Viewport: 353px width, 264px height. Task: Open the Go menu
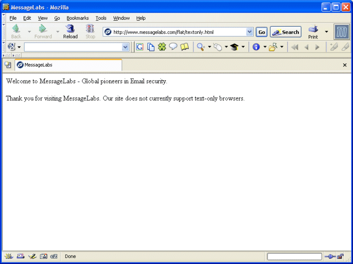57,18
